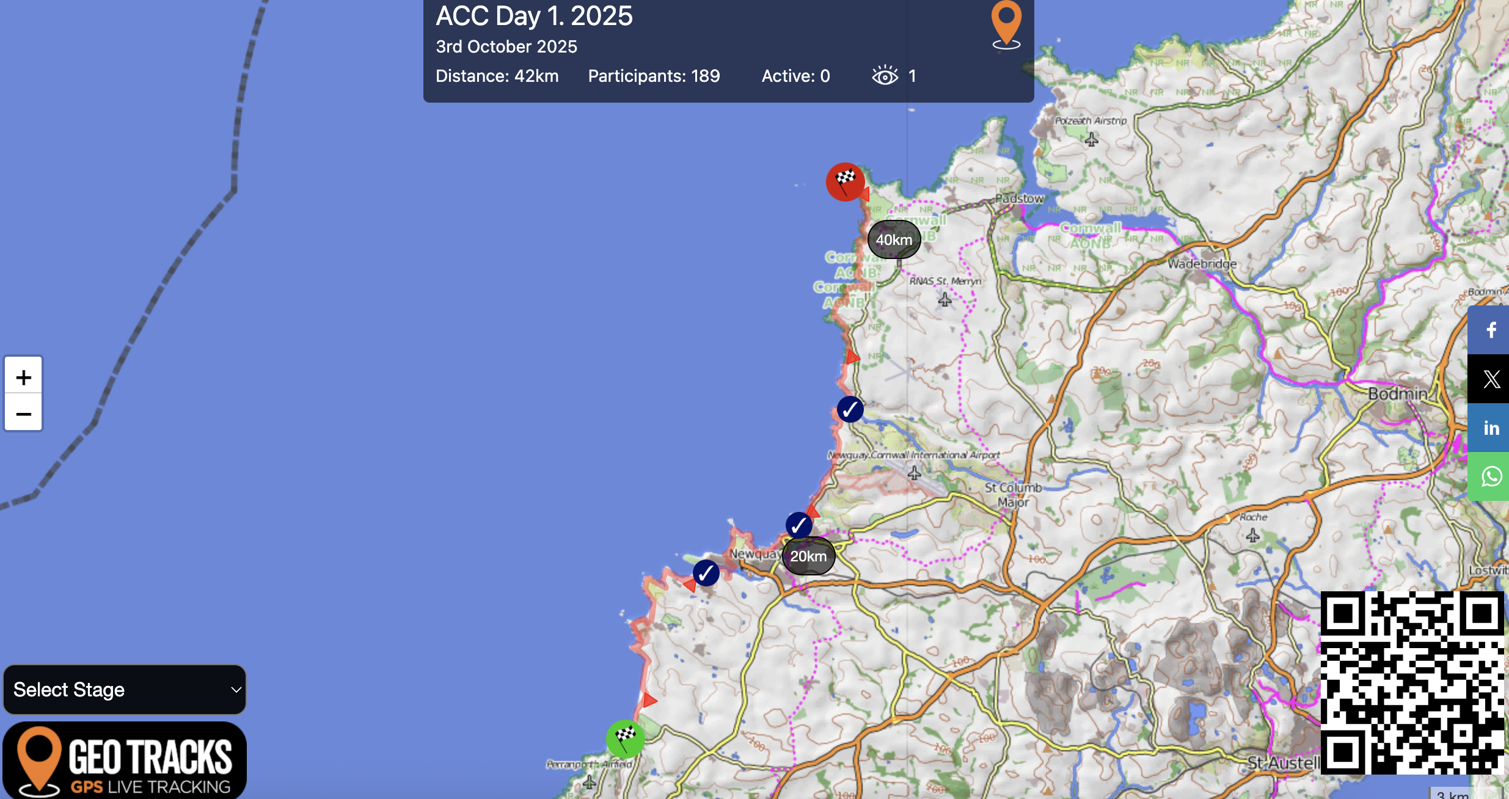Screen dimensions: 1509x799
Task: Click the ACC Day 1. 2025 title
Action: (x=534, y=16)
